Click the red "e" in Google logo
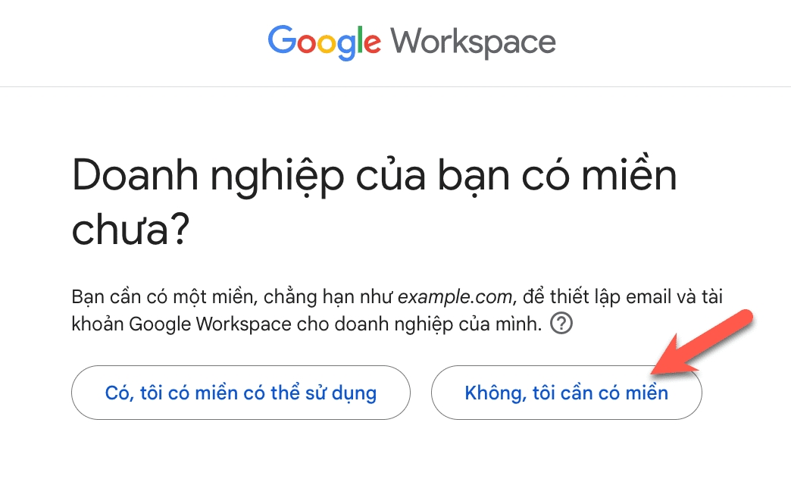The width and height of the screenshot is (791, 479). pyautogui.click(x=371, y=44)
